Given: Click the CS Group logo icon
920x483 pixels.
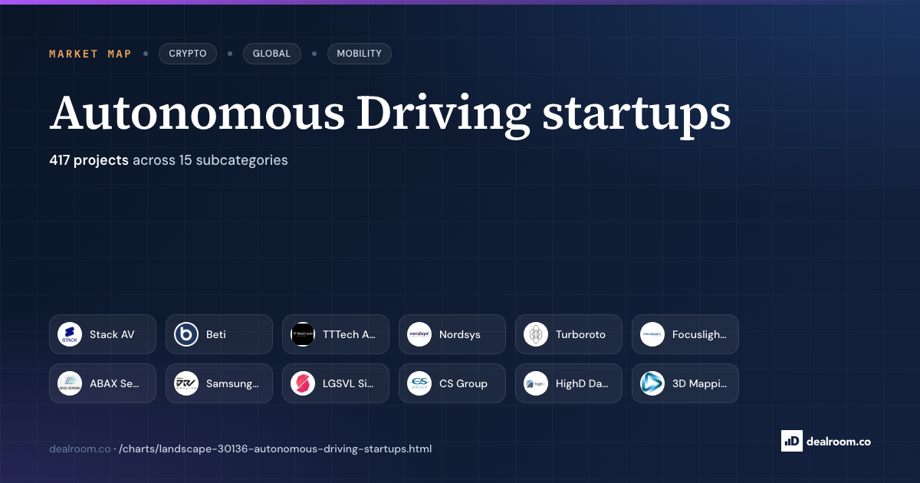Looking at the screenshot, I should [x=419, y=383].
